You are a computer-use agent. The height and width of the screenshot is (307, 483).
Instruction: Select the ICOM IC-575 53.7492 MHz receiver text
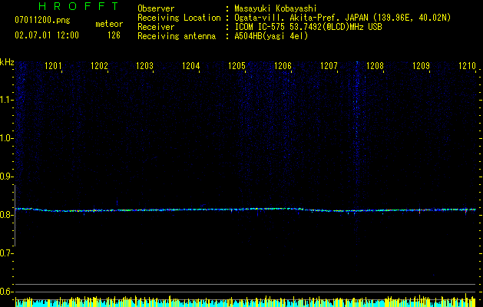pyautogui.click(x=308, y=27)
